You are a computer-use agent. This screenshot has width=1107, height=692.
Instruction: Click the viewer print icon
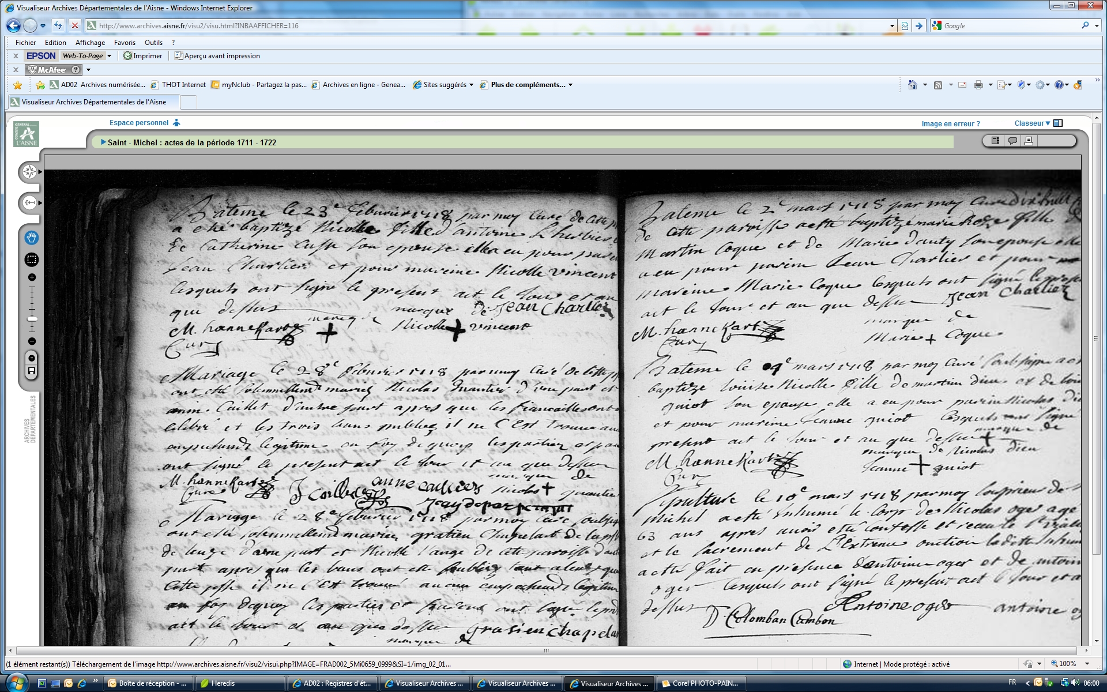[1029, 141]
